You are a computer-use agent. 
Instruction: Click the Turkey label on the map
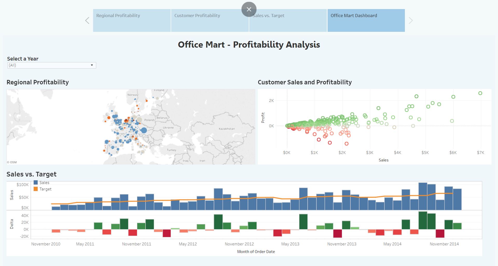171,150
